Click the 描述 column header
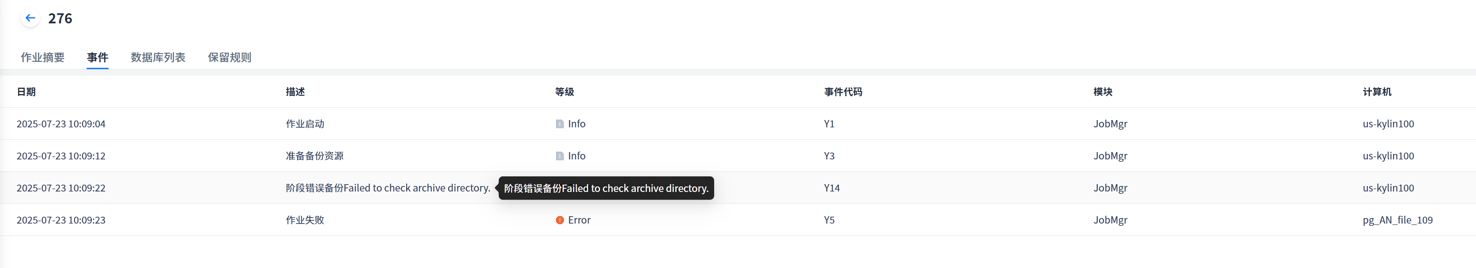This screenshot has height=268, width=1476. coord(295,92)
